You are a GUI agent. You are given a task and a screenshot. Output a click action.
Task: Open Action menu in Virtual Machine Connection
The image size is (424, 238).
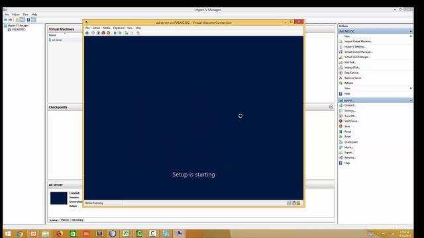pyautogui.click(x=96, y=28)
